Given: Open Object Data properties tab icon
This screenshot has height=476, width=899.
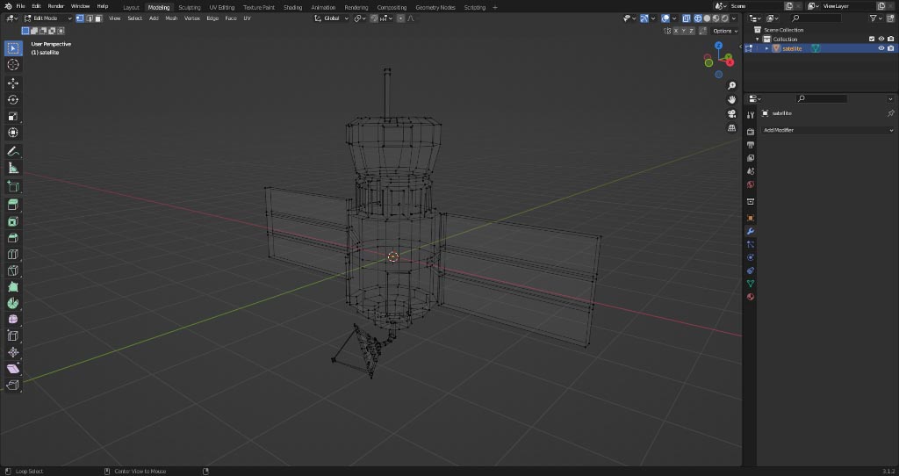Looking at the screenshot, I should click(751, 284).
